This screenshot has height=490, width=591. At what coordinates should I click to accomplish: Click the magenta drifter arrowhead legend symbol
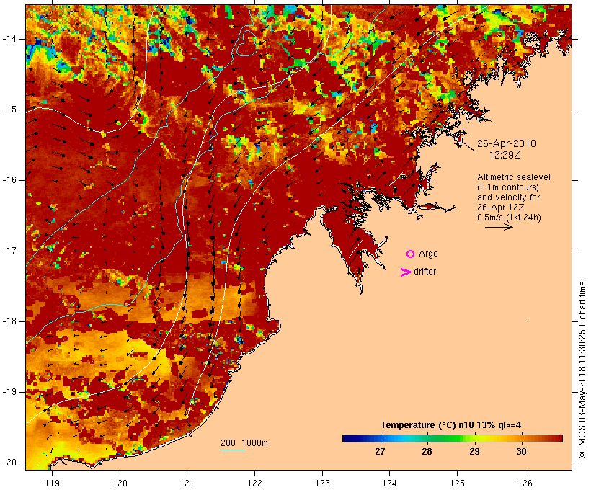tap(405, 272)
